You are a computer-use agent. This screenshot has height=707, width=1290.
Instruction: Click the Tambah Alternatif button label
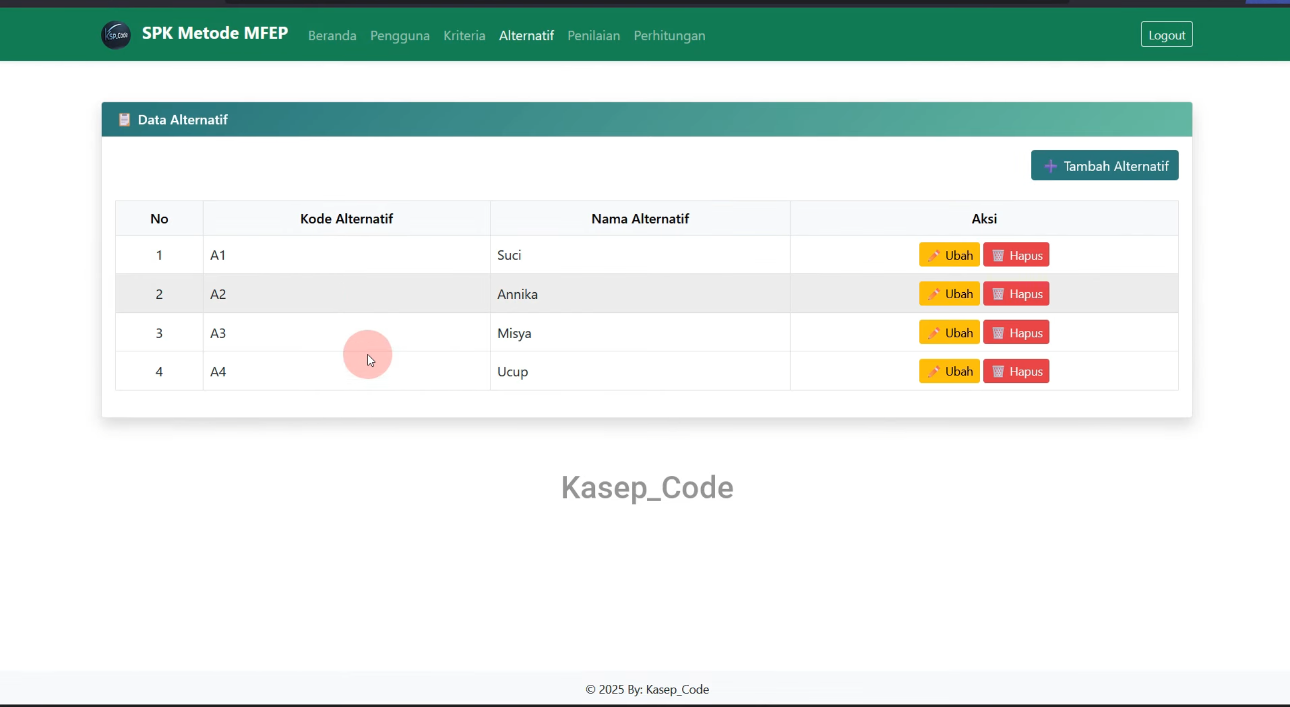(x=1116, y=166)
